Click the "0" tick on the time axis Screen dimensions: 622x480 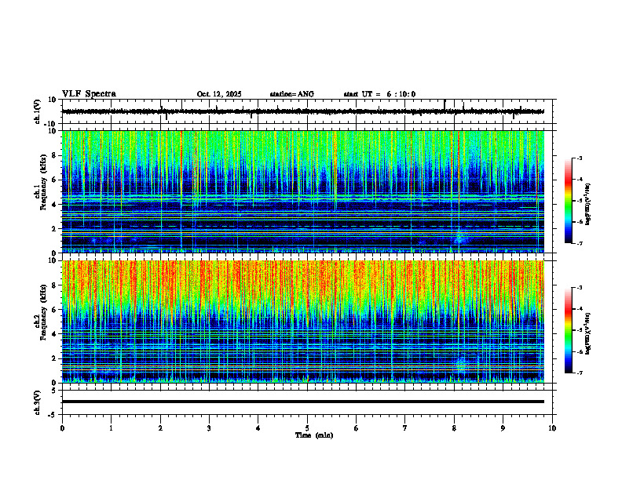[x=62, y=428]
